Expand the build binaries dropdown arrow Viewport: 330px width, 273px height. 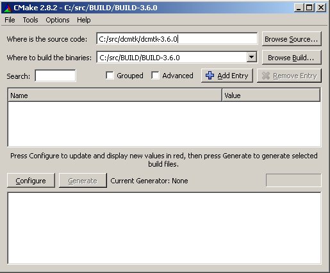click(x=252, y=57)
